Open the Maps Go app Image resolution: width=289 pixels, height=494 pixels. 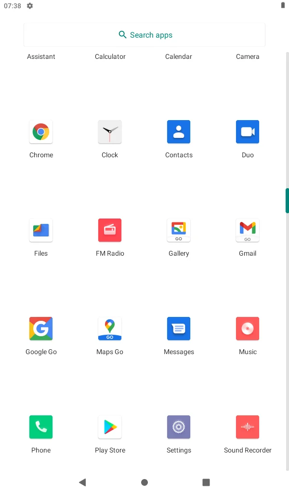(x=110, y=329)
